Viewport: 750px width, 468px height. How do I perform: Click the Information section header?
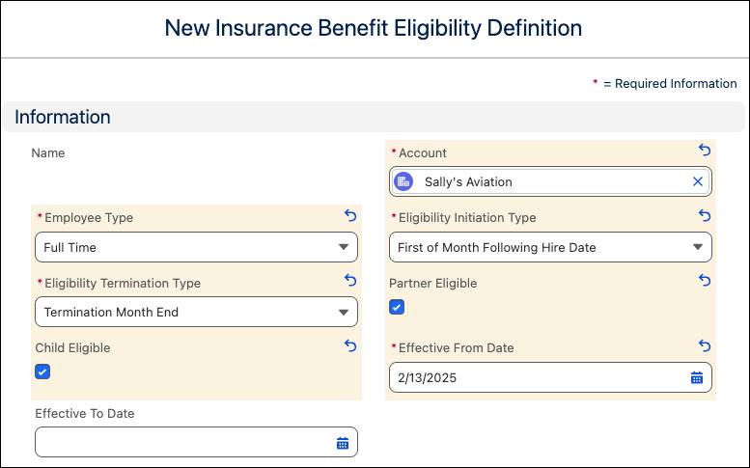[63, 117]
